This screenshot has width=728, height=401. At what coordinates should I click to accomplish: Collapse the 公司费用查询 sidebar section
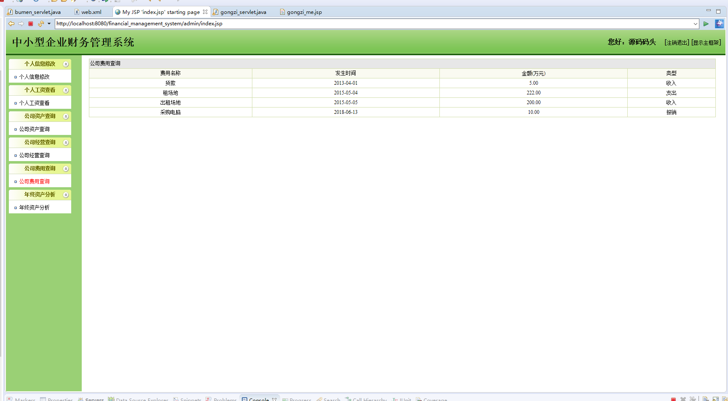tap(66, 169)
